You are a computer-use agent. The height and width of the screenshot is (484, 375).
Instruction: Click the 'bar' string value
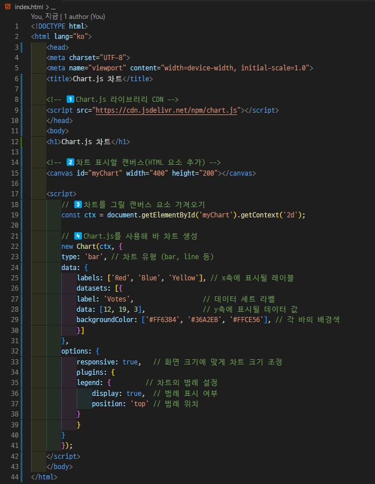[93, 257]
